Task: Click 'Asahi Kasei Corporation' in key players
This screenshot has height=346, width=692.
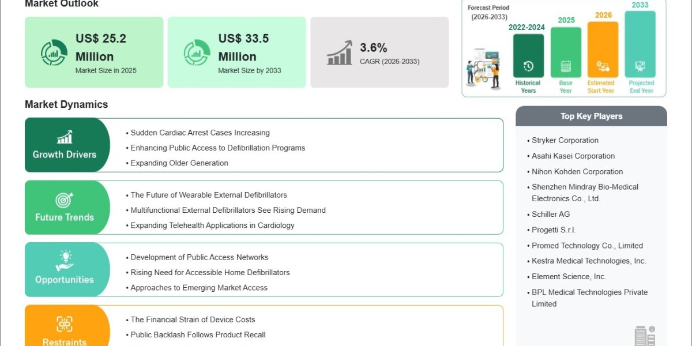Action: pyautogui.click(x=573, y=156)
